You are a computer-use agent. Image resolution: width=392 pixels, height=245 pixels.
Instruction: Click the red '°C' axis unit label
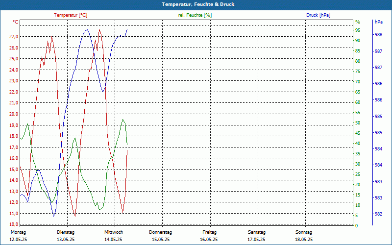point(16,22)
